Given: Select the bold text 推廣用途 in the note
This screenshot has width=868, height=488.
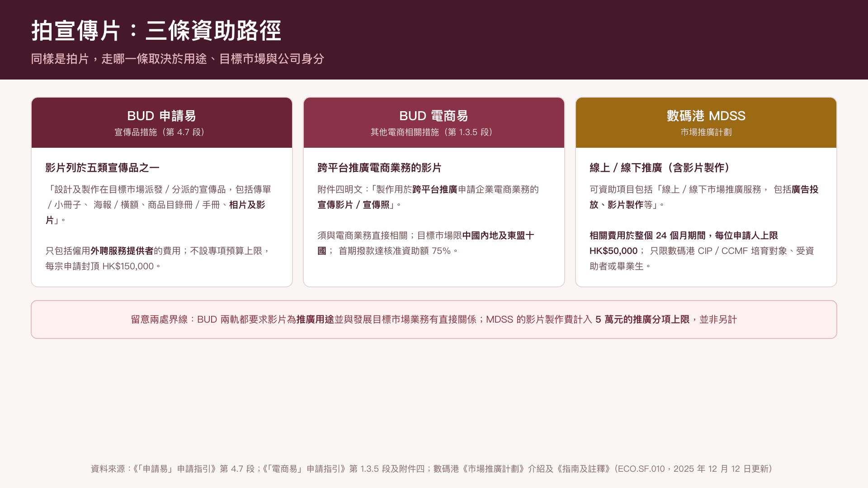Looking at the screenshot, I should pos(315,319).
